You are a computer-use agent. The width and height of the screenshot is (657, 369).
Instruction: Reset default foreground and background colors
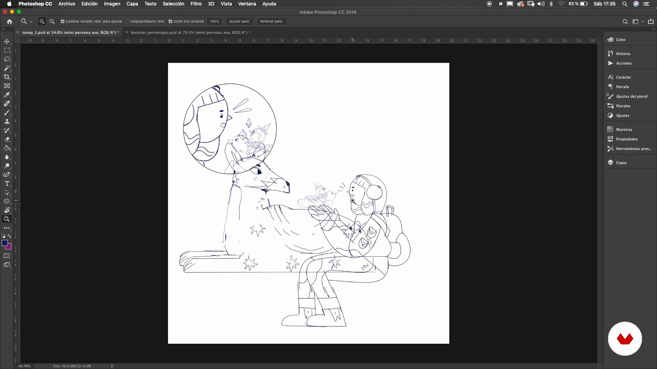click(x=3, y=236)
